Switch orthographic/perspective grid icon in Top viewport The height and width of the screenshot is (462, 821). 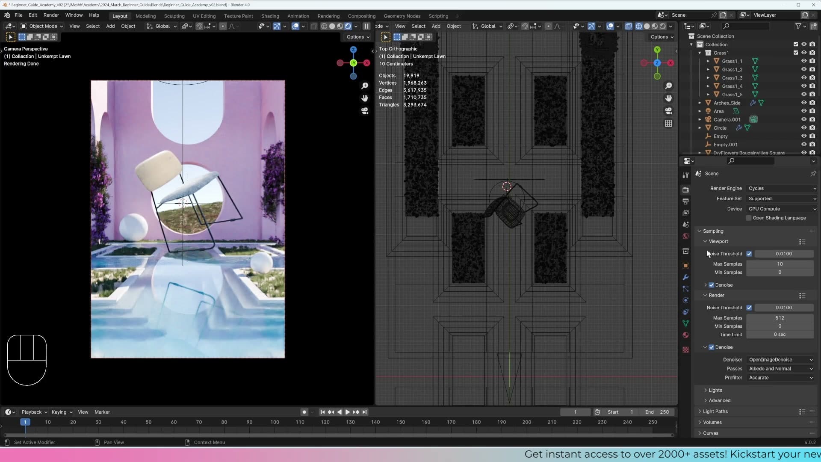(668, 123)
